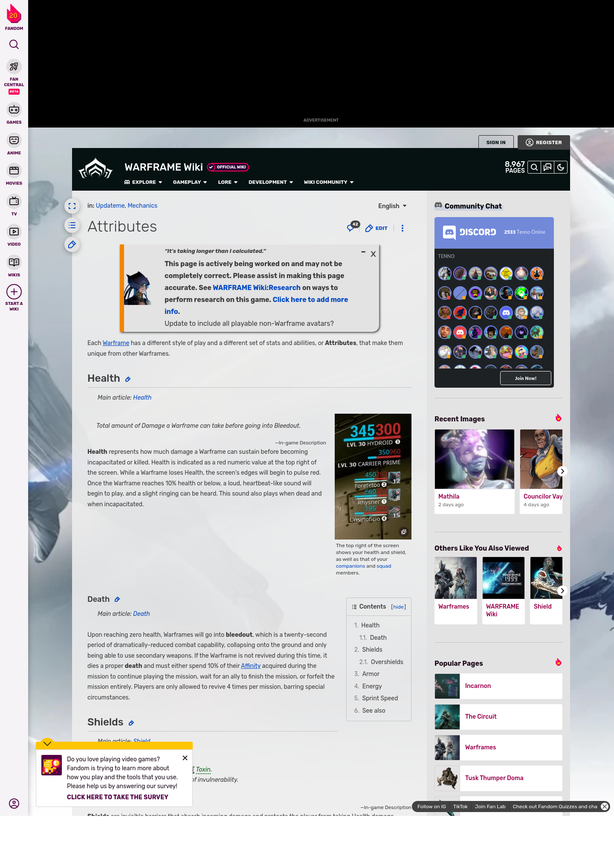Expand the English language dropdown
Viewport: 614px width, 853px height.
392,206
